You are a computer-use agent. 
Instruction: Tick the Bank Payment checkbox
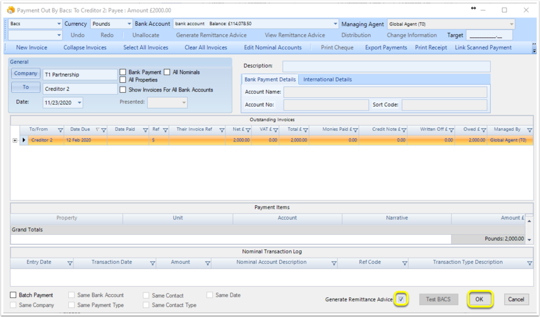pyautogui.click(x=123, y=72)
